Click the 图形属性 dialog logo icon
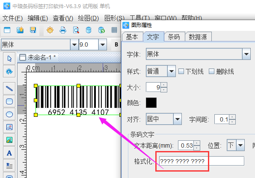 [x=126, y=25]
